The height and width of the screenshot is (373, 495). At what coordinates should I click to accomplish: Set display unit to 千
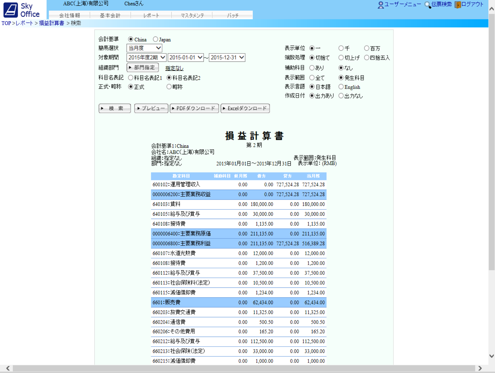341,48
